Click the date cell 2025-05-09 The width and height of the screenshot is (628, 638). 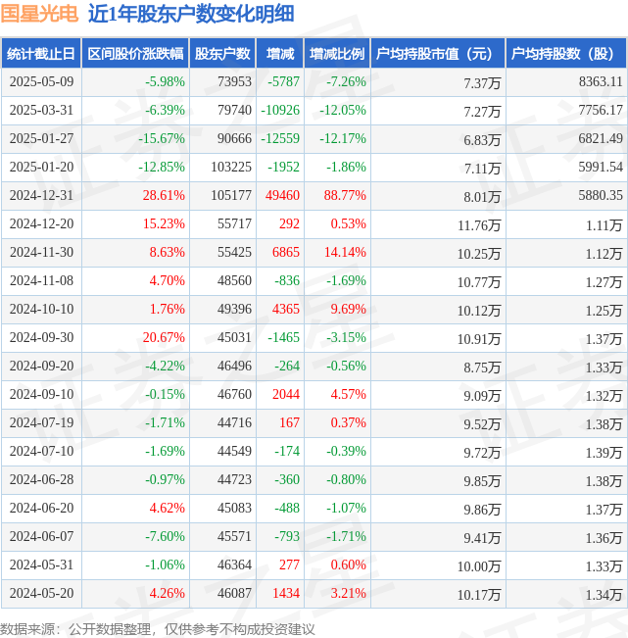41,81
